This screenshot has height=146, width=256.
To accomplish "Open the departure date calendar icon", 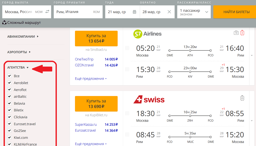I will 134,12.
